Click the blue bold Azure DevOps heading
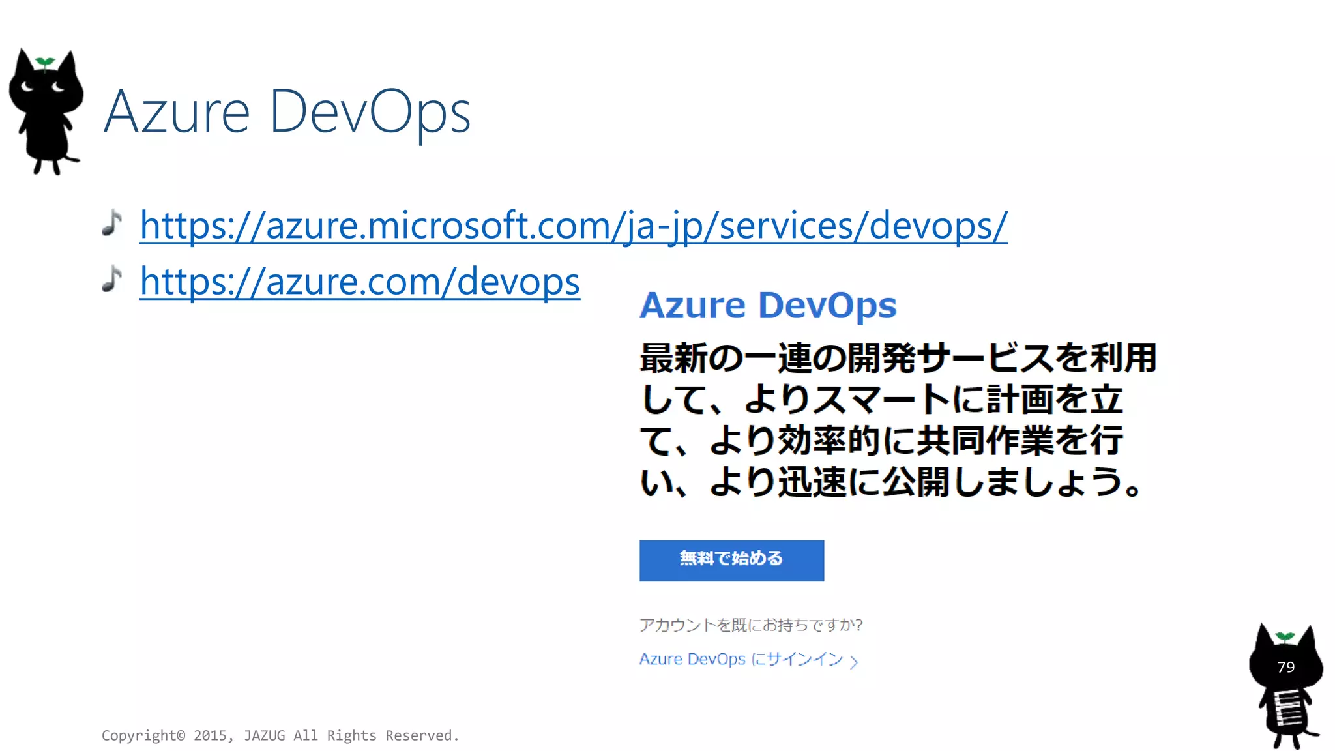 [768, 305]
